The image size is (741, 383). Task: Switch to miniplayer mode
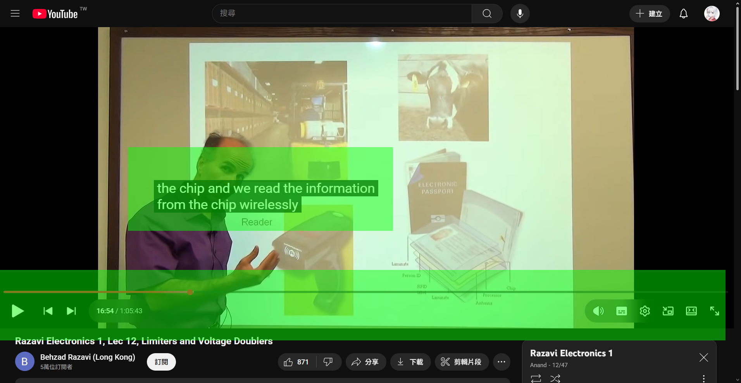click(668, 311)
